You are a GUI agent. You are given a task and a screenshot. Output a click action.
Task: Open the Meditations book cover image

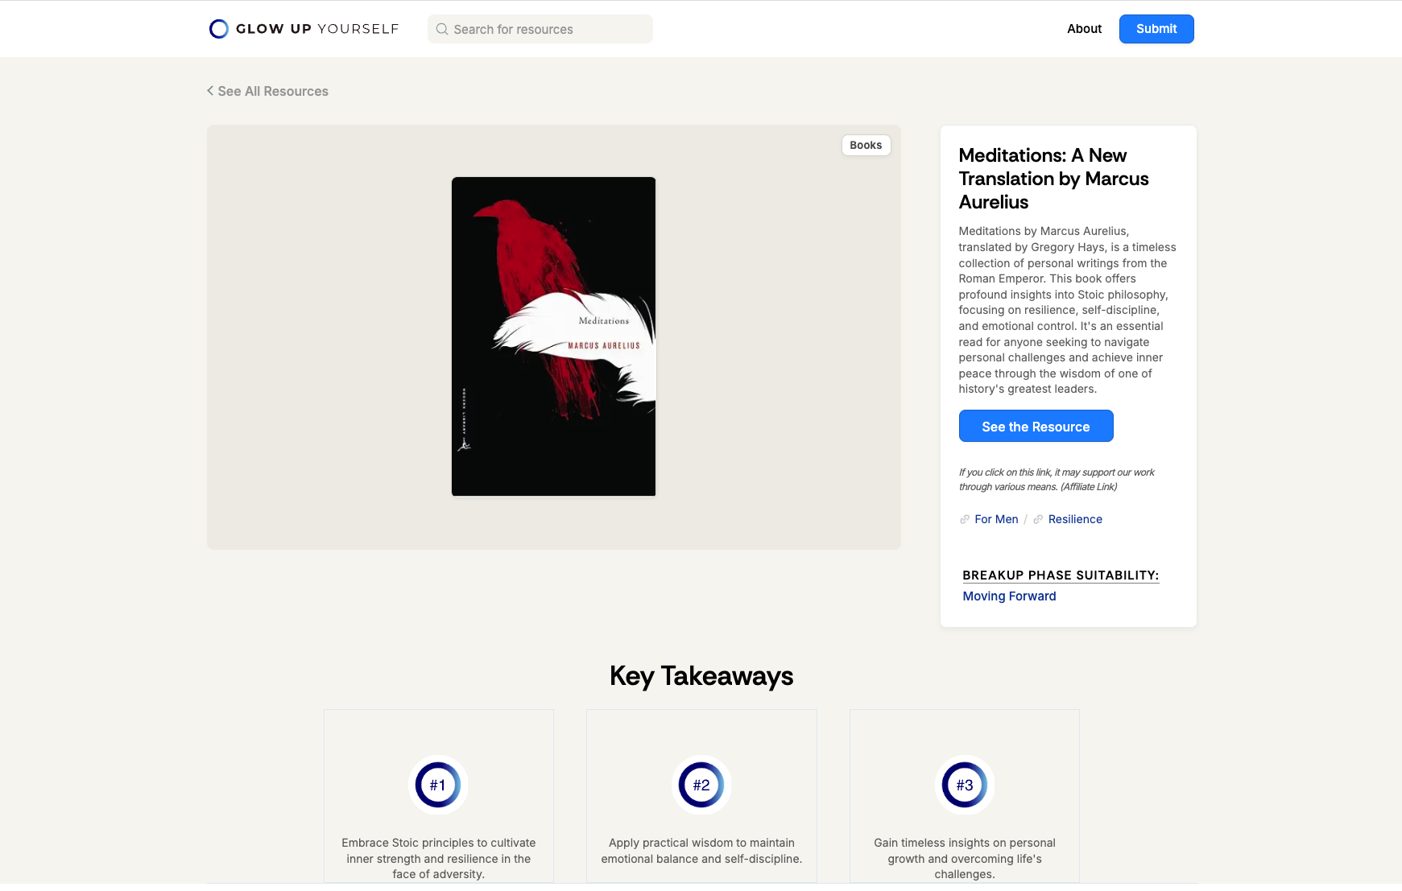click(x=553, y=336)
